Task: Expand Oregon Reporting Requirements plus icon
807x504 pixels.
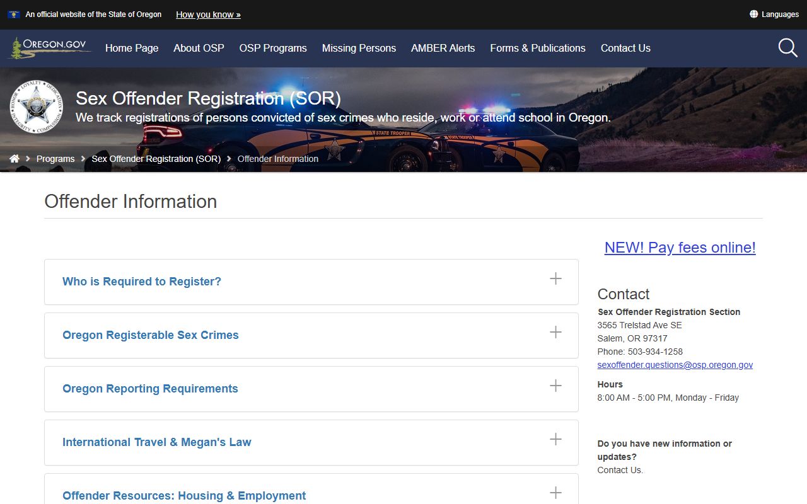Action: pyautogui.click(x=555, y=386)
